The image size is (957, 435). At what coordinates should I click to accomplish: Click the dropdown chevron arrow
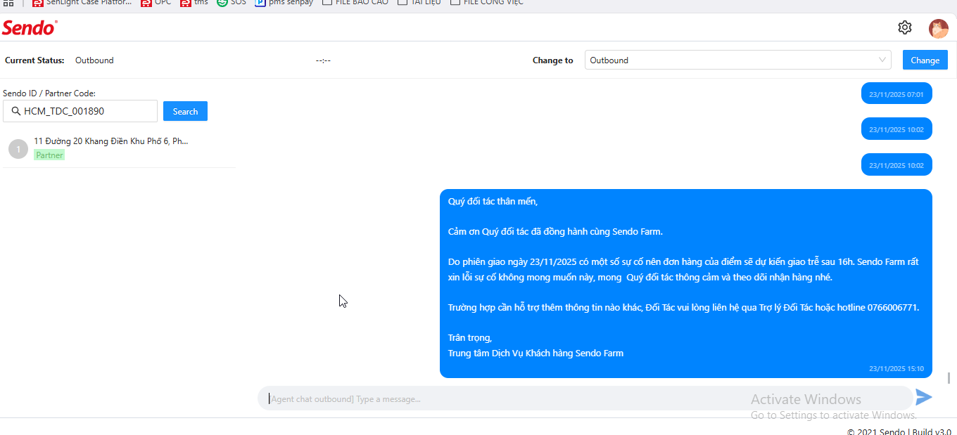pyautogui.click(x=882, y=60)
